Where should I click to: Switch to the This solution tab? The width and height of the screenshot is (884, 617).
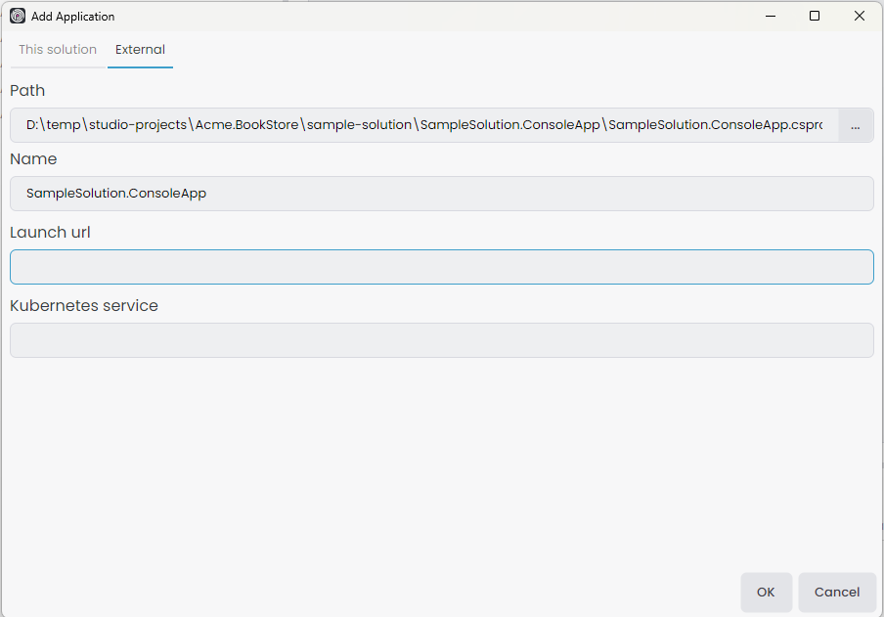[x=57, y=49]
